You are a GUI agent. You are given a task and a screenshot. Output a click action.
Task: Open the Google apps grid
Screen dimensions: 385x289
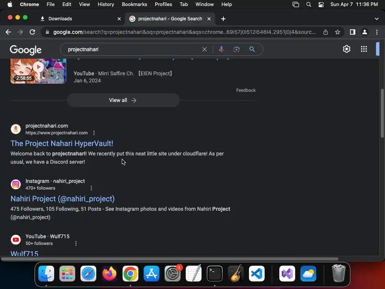coord(364,49)
